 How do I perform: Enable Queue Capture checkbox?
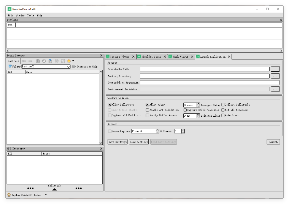coord(110,131)
